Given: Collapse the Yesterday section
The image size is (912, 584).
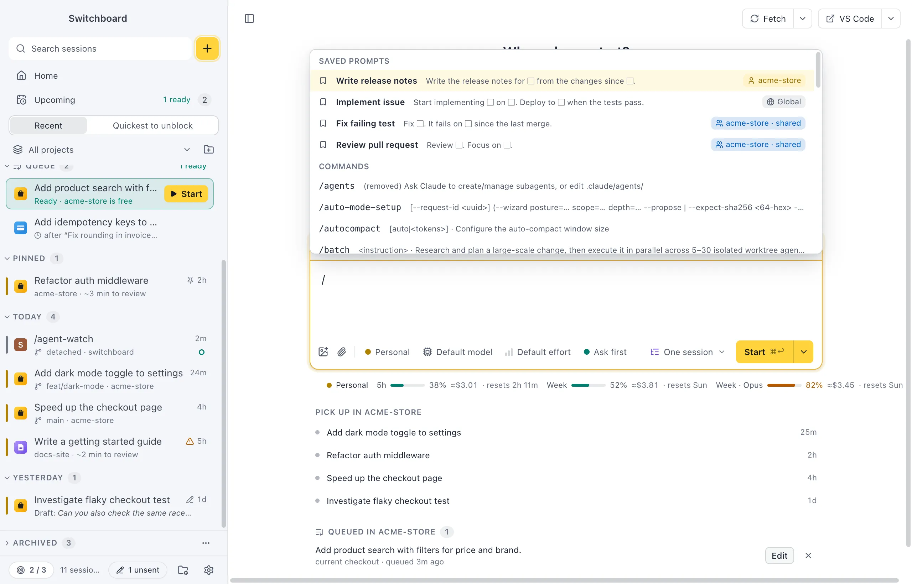Looking at the screenshot, I should pyautogui.click(x=7, y=478).
